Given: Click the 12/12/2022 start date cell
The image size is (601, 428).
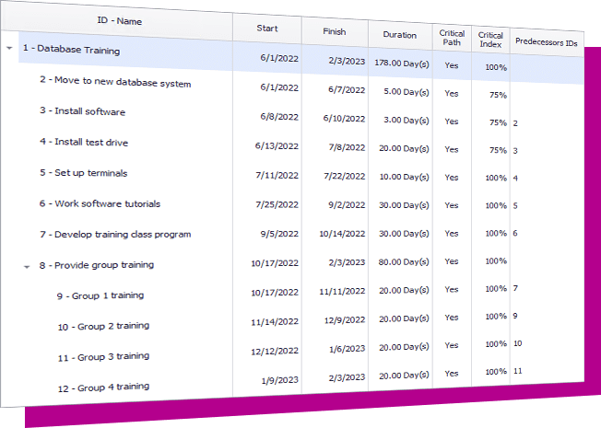Looking at the screenshot, I should pyautogui.click(x=275, y=351).
